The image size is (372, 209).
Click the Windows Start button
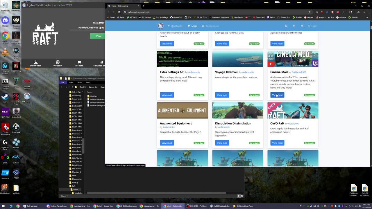pyautogui.click(x=3, y=206)
